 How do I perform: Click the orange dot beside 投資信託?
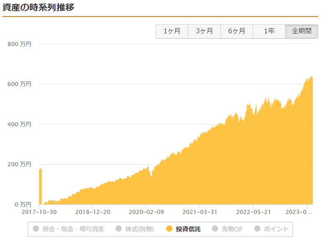click(x=169, y=228)
